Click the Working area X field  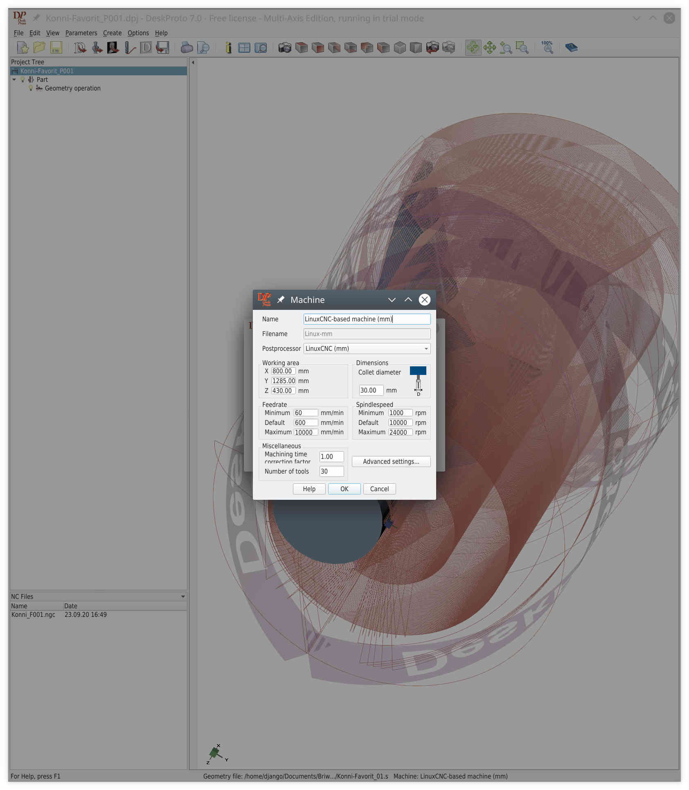coord(283,371)
